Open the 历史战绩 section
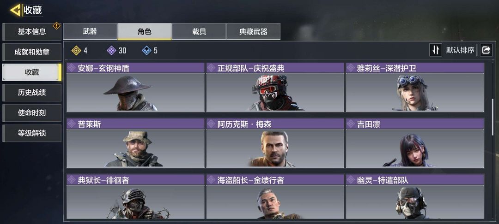 [32, 93]
